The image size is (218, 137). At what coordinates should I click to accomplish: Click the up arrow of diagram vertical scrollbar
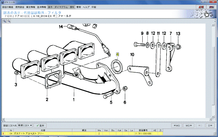point(213,25)
